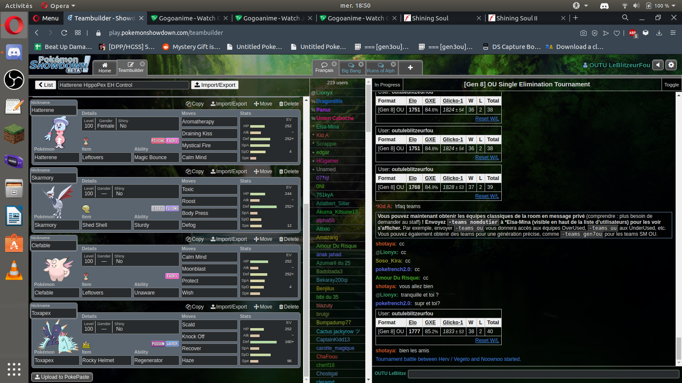Open the text editor from the dock

[14, 107]
